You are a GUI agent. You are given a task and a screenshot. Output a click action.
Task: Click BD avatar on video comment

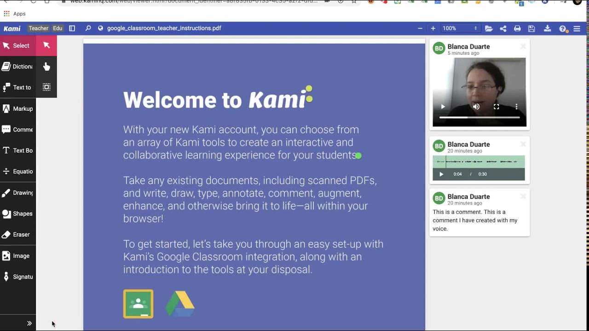pos(439,48)
